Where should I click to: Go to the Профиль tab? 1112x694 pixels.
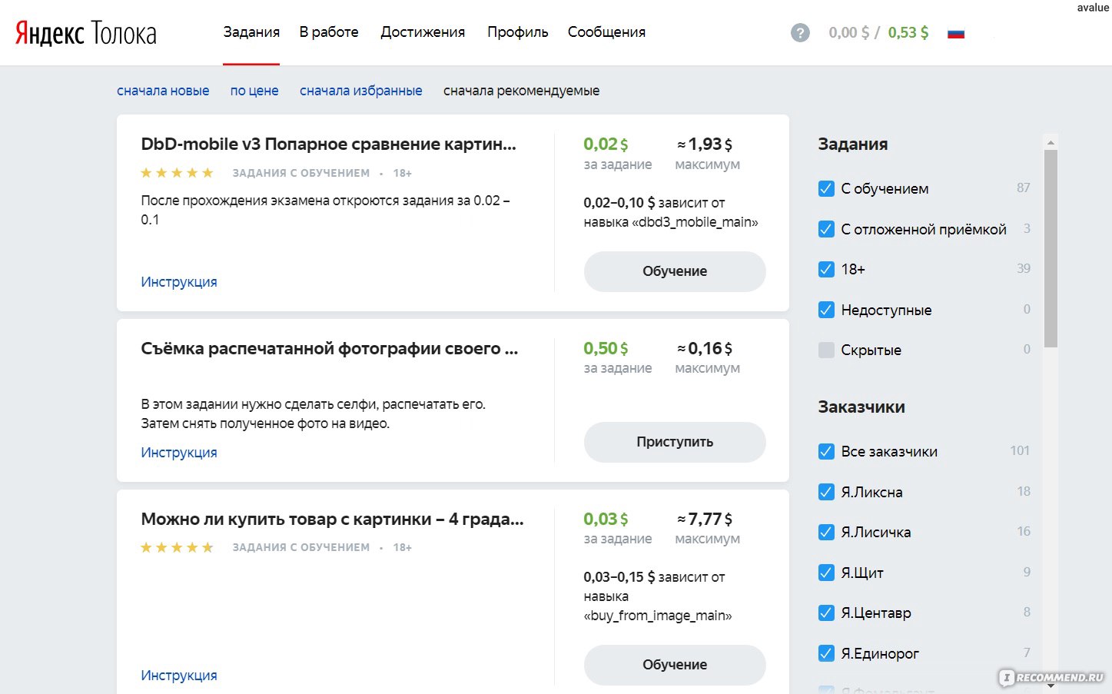(x=518, y=32)
